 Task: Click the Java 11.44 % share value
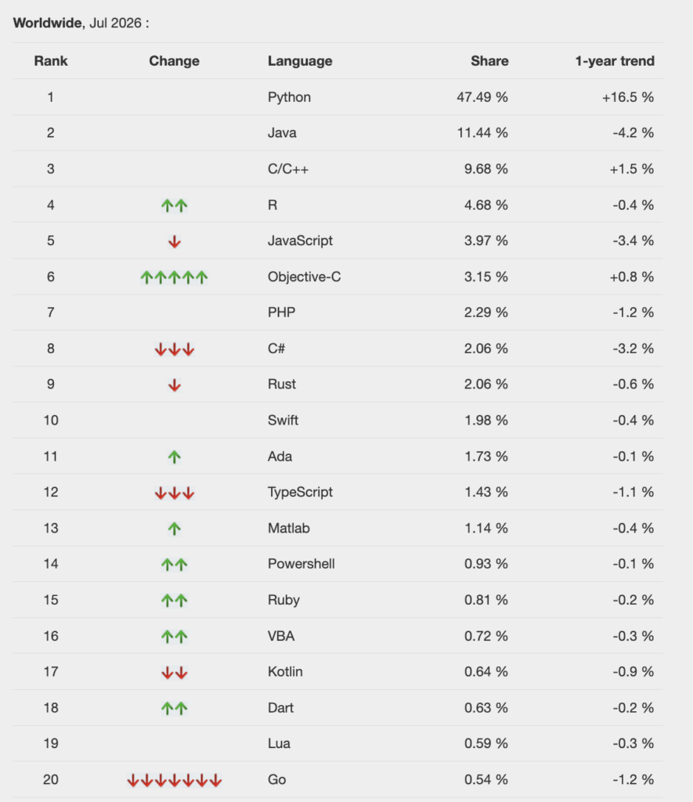click(x=482, y=133)
